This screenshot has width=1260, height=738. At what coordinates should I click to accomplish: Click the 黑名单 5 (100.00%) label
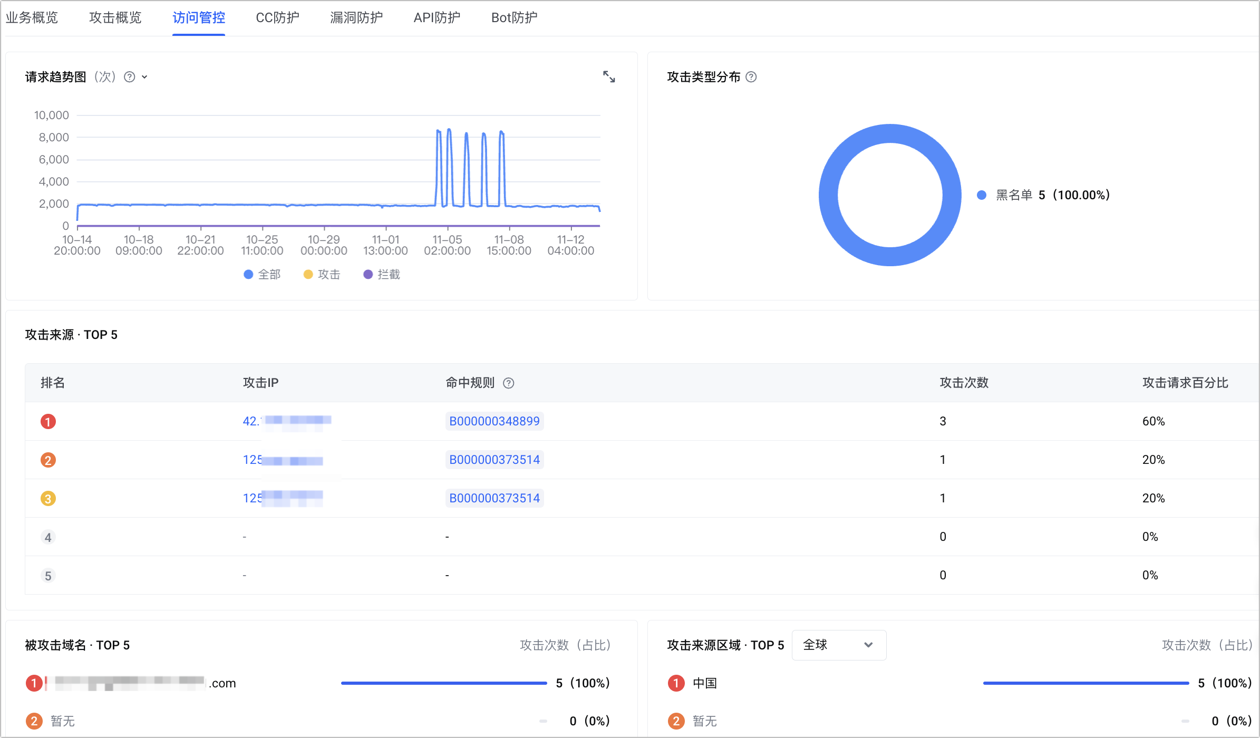click(1053, 195)
